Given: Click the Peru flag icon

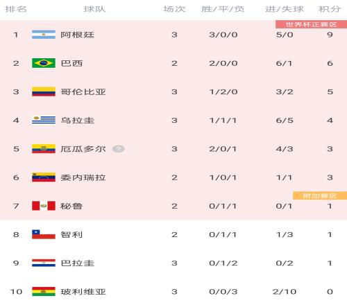Looking at the screenshot, I should (44, 206).
